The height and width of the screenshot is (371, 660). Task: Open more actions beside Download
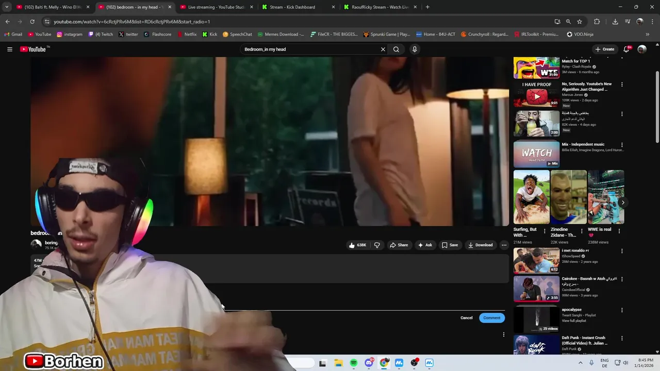coord(504,245)
